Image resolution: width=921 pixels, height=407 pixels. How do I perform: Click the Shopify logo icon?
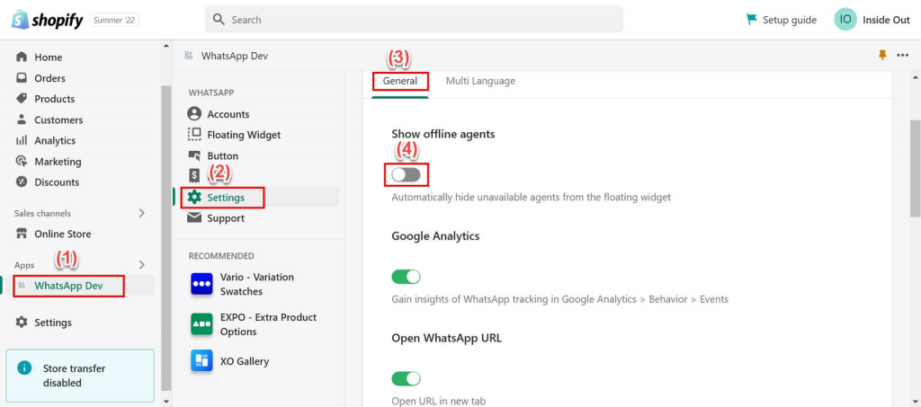point(21,19)
